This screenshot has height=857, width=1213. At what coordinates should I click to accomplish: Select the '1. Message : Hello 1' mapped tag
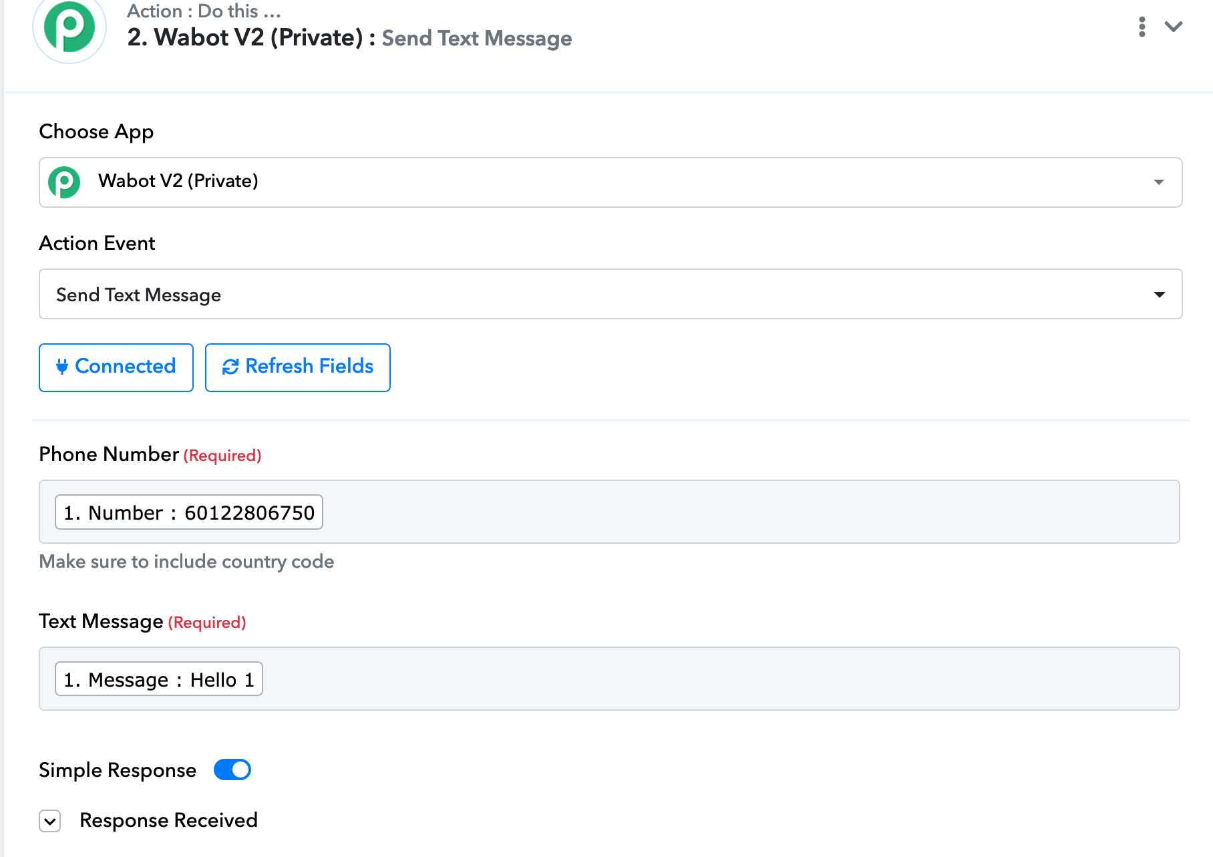click(159, 679)
